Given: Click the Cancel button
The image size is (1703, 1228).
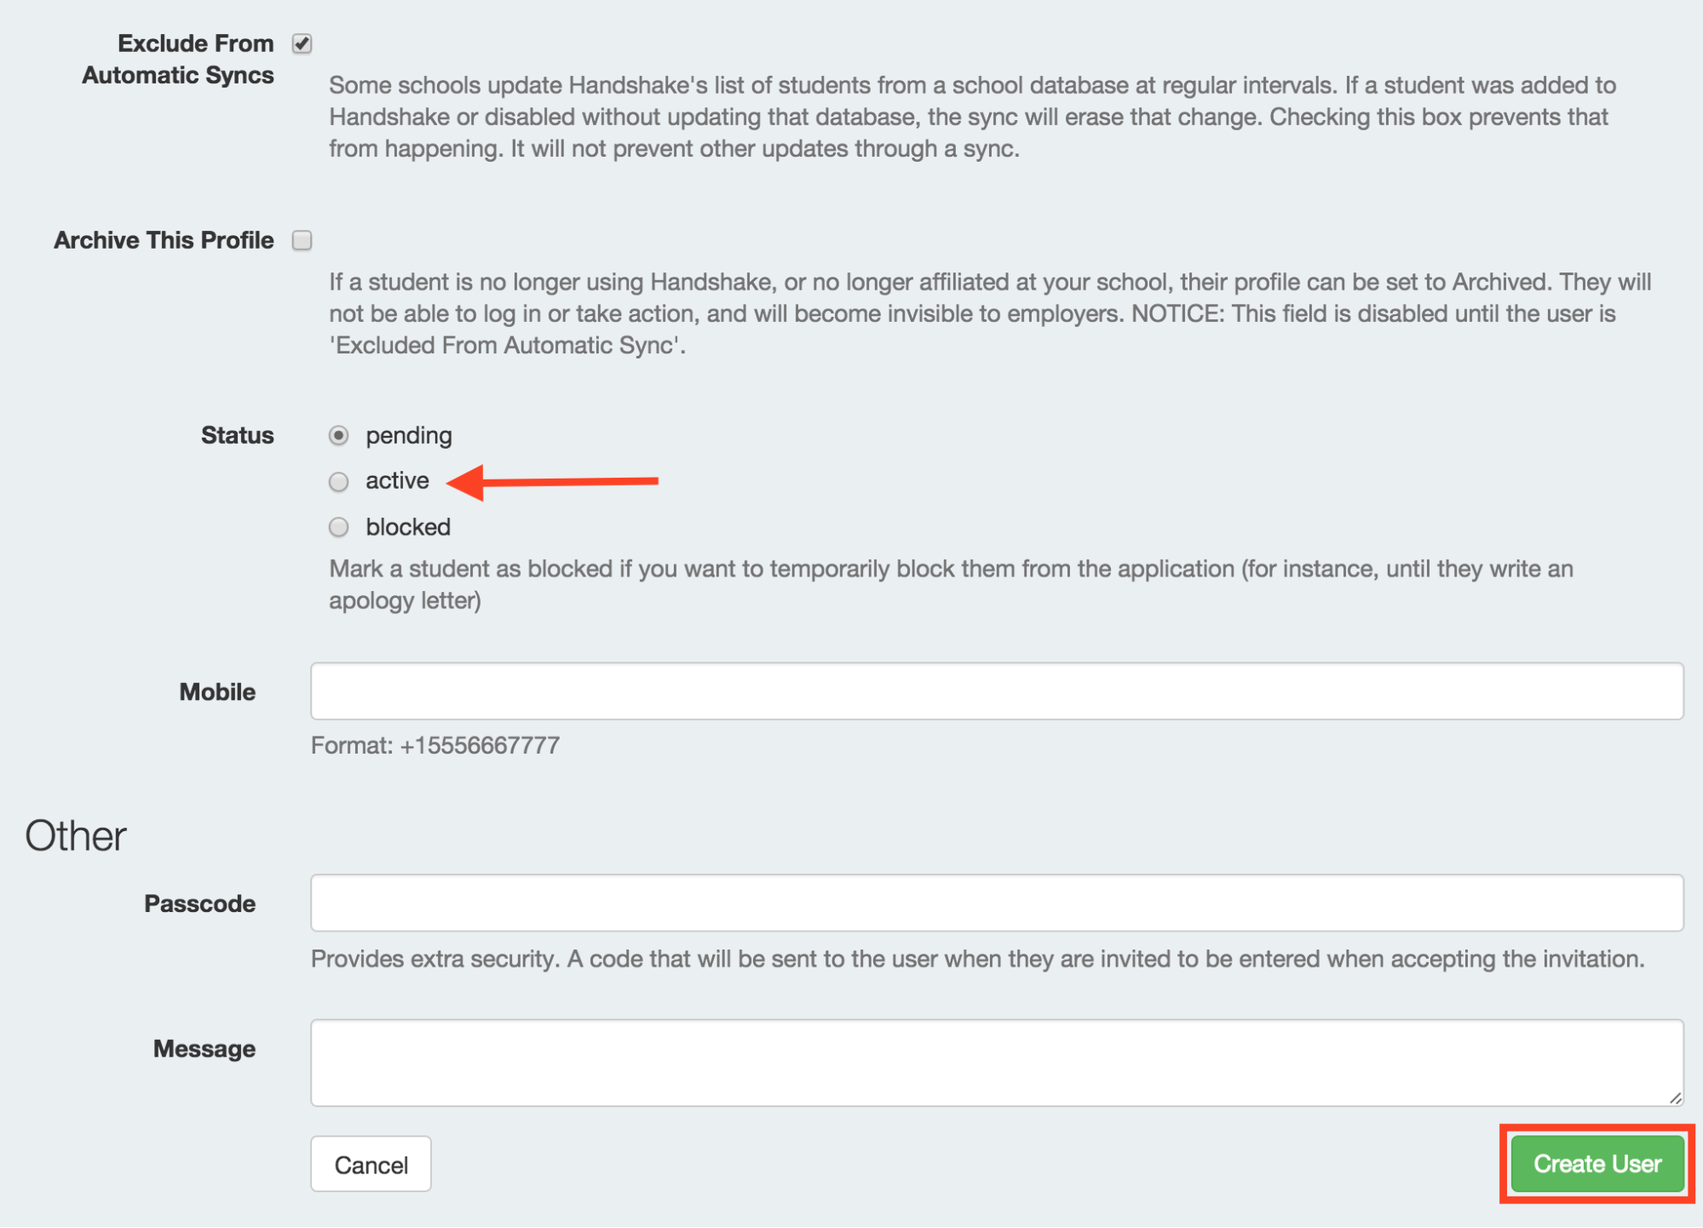Looking at the screenshot, I should point(371,1163).
